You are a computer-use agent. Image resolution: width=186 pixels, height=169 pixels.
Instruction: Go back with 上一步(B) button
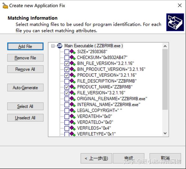pyautogui.click(x=96, y=158)
